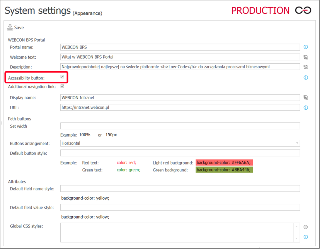320x249 pixels.
Task: Open Global CSS styles editor ellipsis icon
Action: tap(306, 227)
